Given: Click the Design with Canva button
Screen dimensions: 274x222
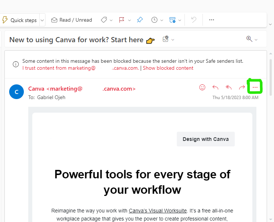Looking at the screenshot, I should point(205,139).
